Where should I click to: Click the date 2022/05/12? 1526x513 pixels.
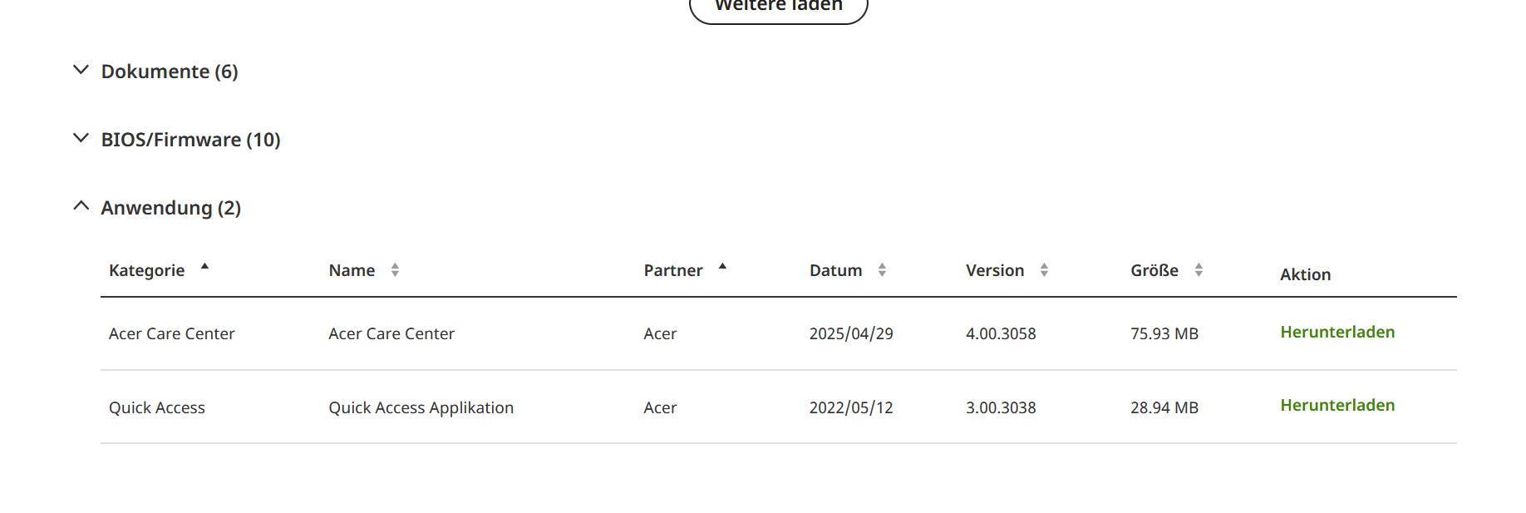[x=851, y=407]
